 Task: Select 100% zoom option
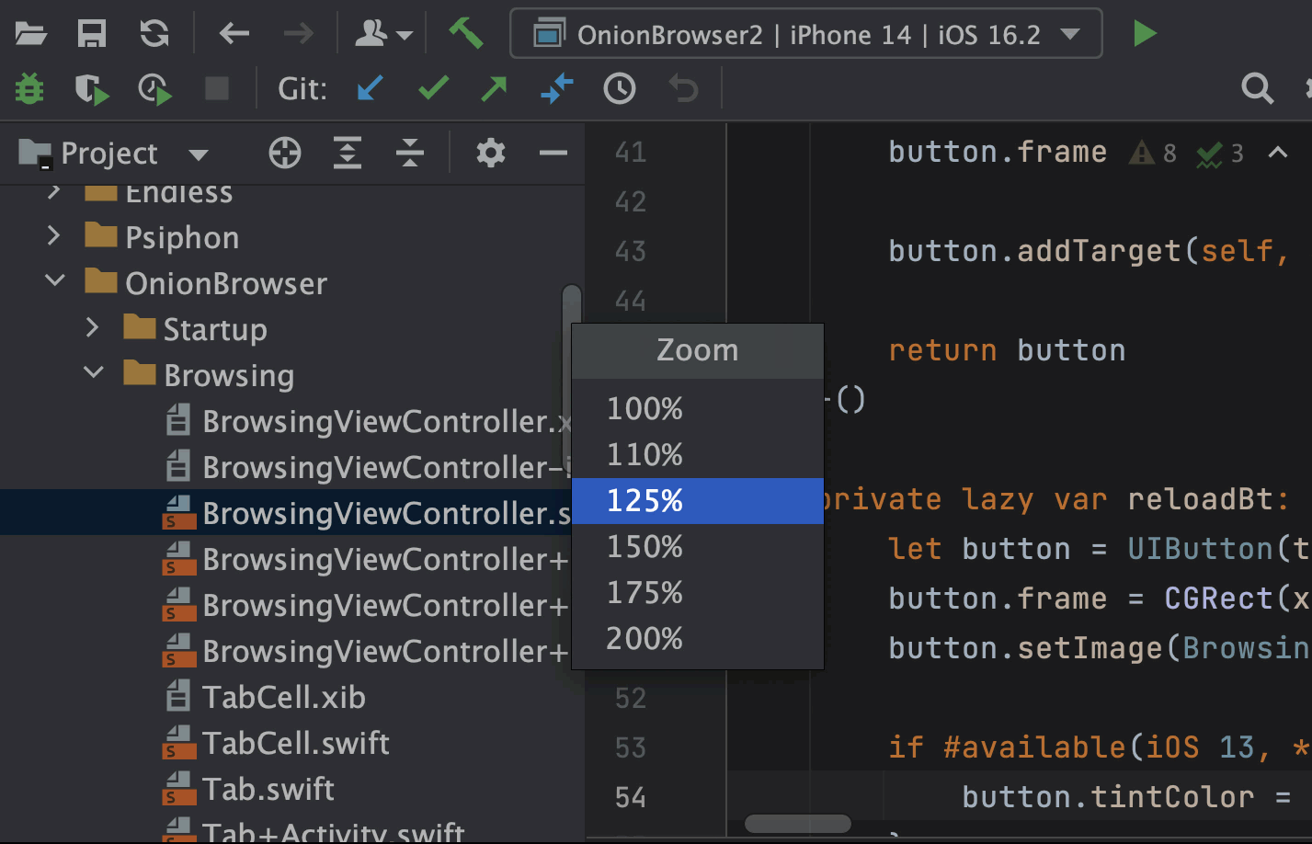pyautogui.click(x=698, y=409)
